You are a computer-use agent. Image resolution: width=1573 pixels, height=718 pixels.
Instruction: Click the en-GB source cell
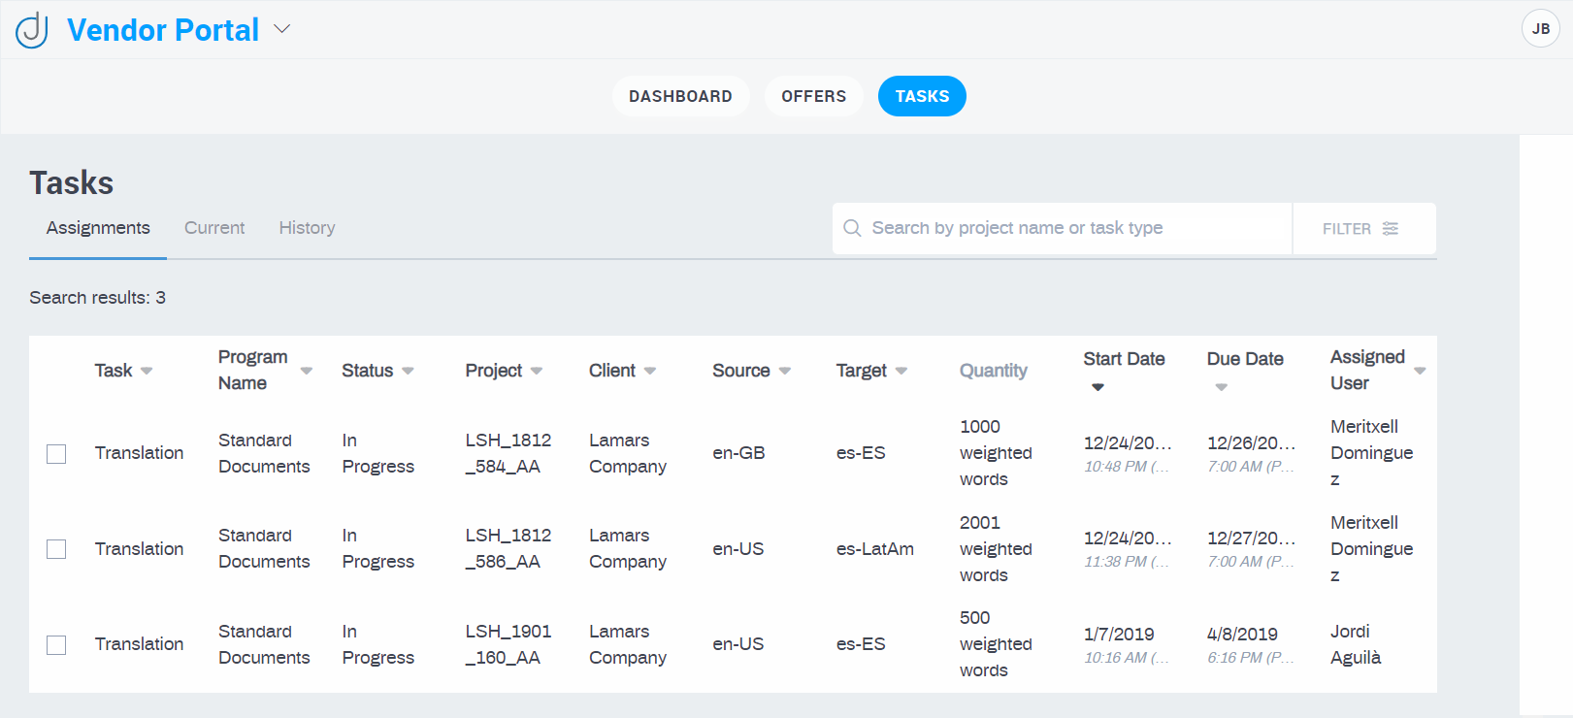(x=738, y=453)
